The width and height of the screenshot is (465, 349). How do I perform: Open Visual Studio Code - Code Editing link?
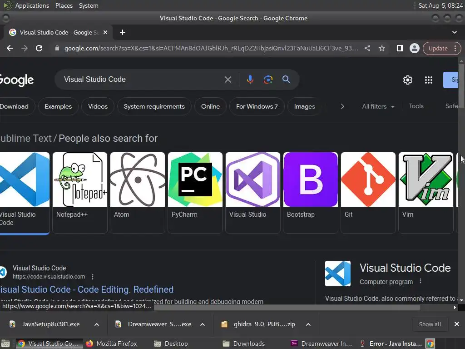87,289
